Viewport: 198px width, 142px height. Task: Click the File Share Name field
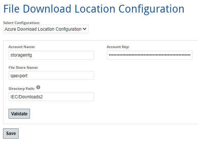[51, 75]
